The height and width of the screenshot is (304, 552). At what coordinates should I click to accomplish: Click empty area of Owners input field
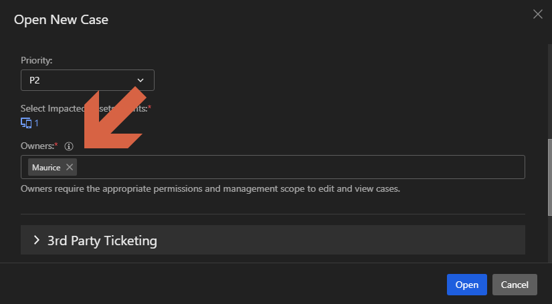pos(301,167)
